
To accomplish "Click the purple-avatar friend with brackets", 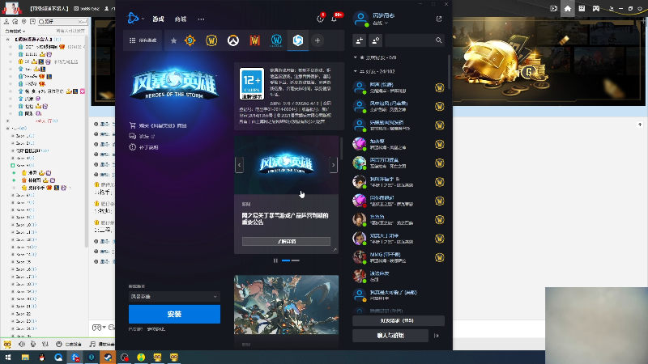I will pos(399,201).
